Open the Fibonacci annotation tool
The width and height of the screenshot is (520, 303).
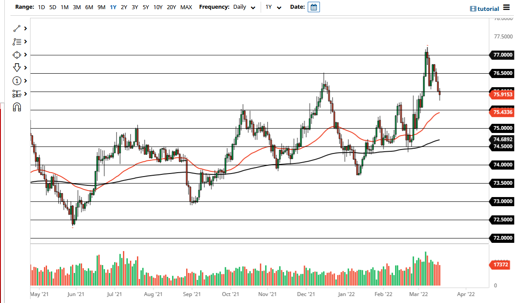click(x=17, y=41)
